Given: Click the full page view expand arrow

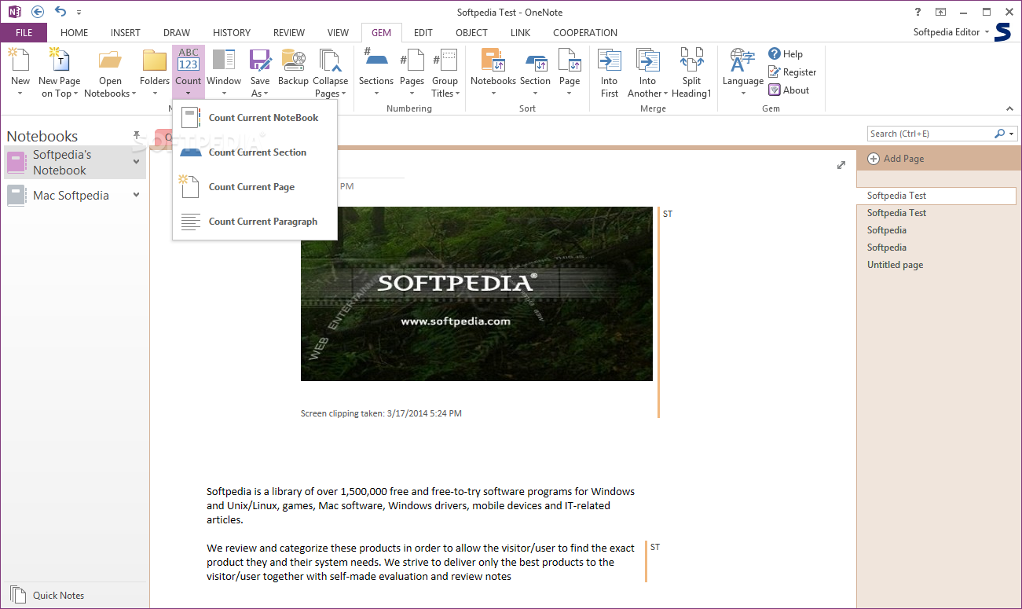Looking at the screenshot, I should coord(841,165).
